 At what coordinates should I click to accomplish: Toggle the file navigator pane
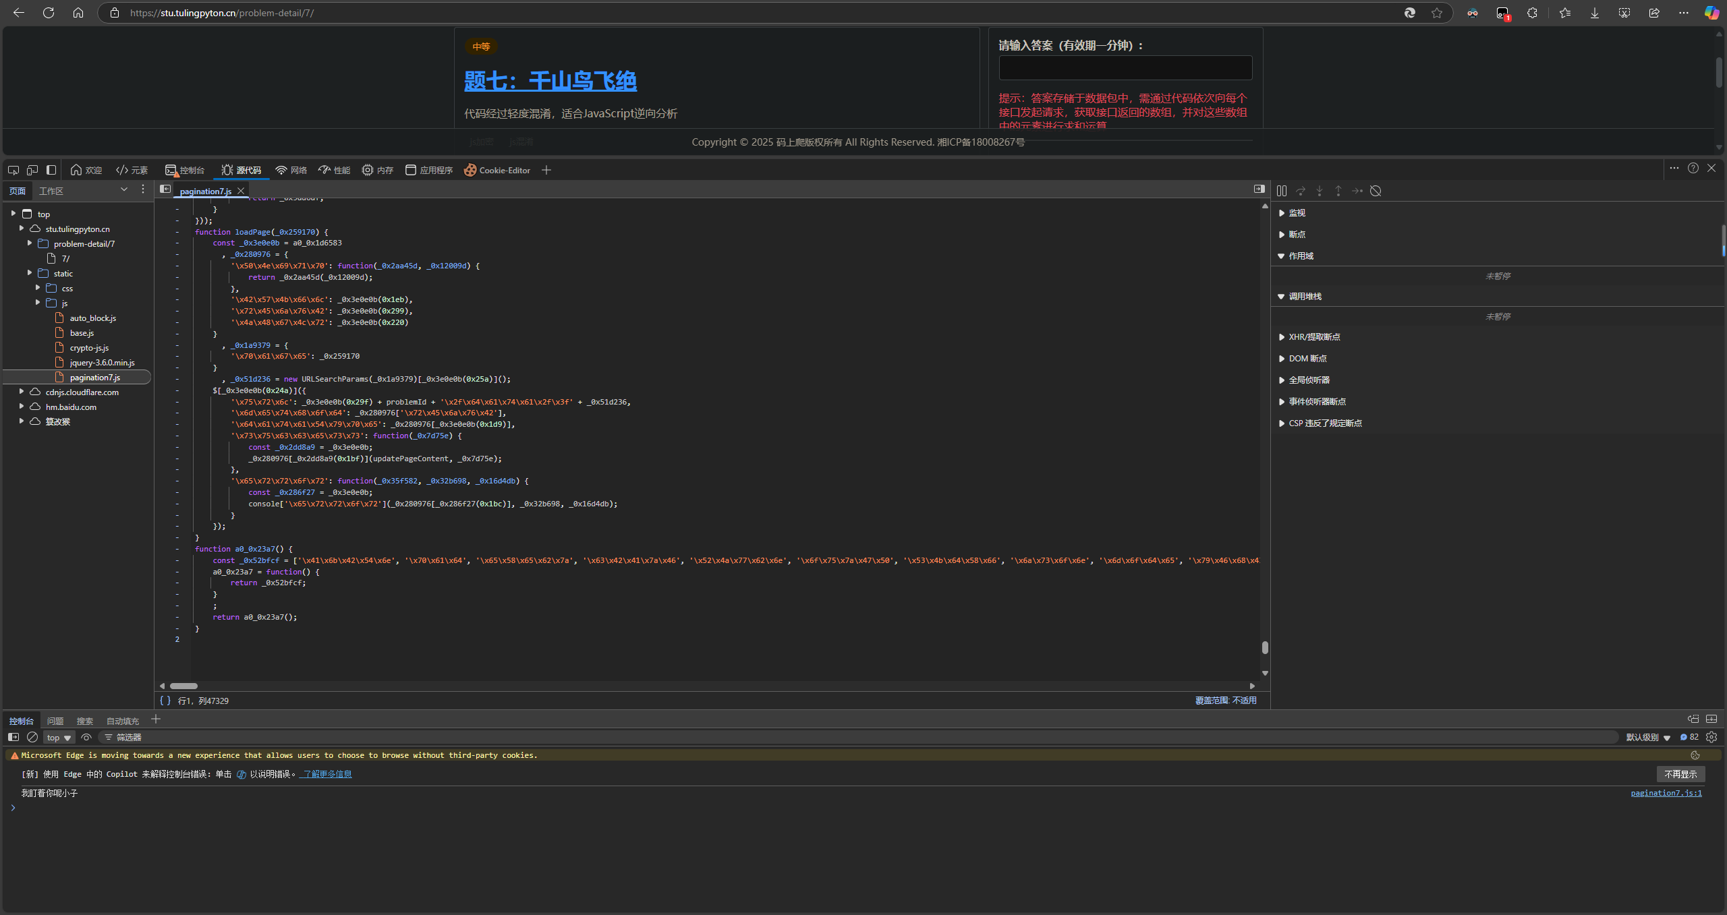(x=165, y=189)
